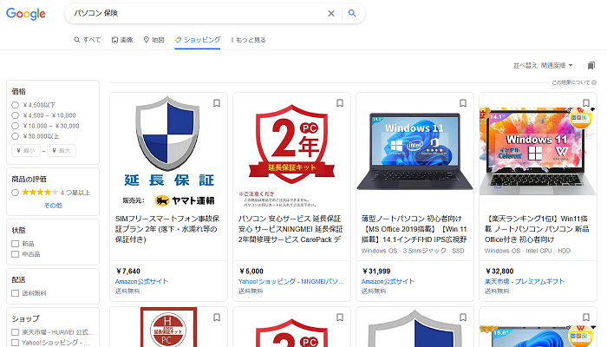
Task: Open 薄型ノートパソコン 初心者向け title
Action: point(414,229)
